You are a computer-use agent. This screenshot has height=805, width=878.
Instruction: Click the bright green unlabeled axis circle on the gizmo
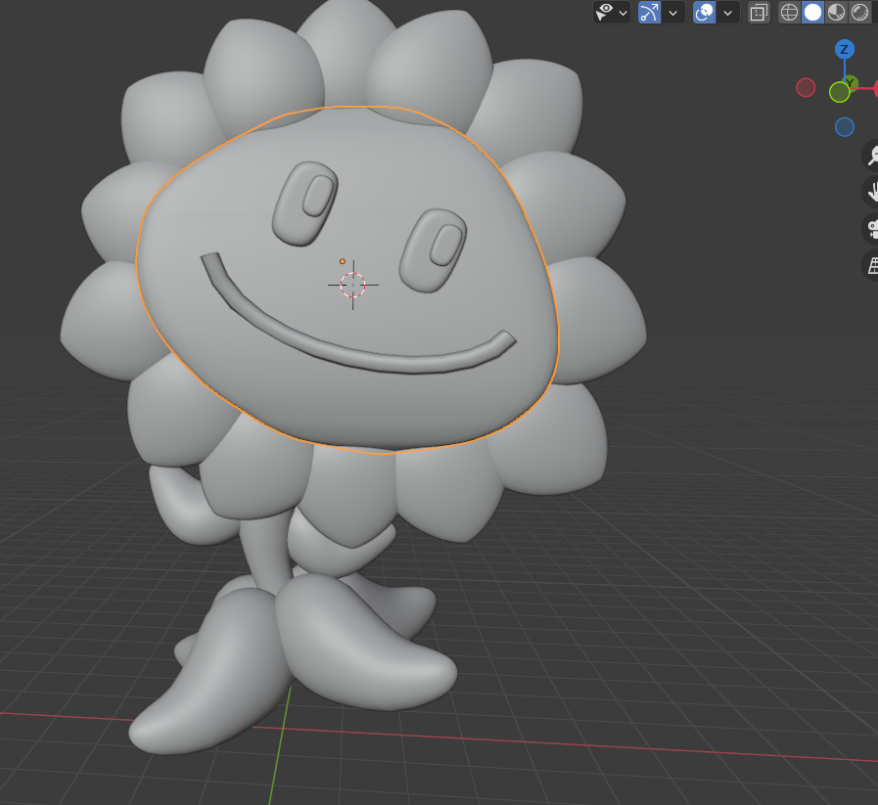point(840,92)
